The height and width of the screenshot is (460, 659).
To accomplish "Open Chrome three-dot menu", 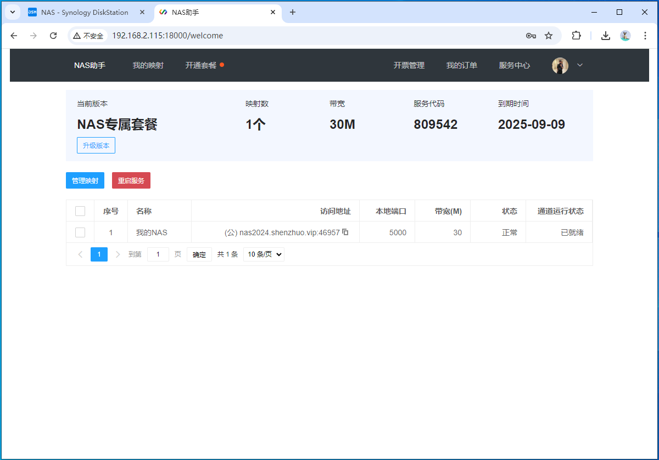I will [645, 36].
